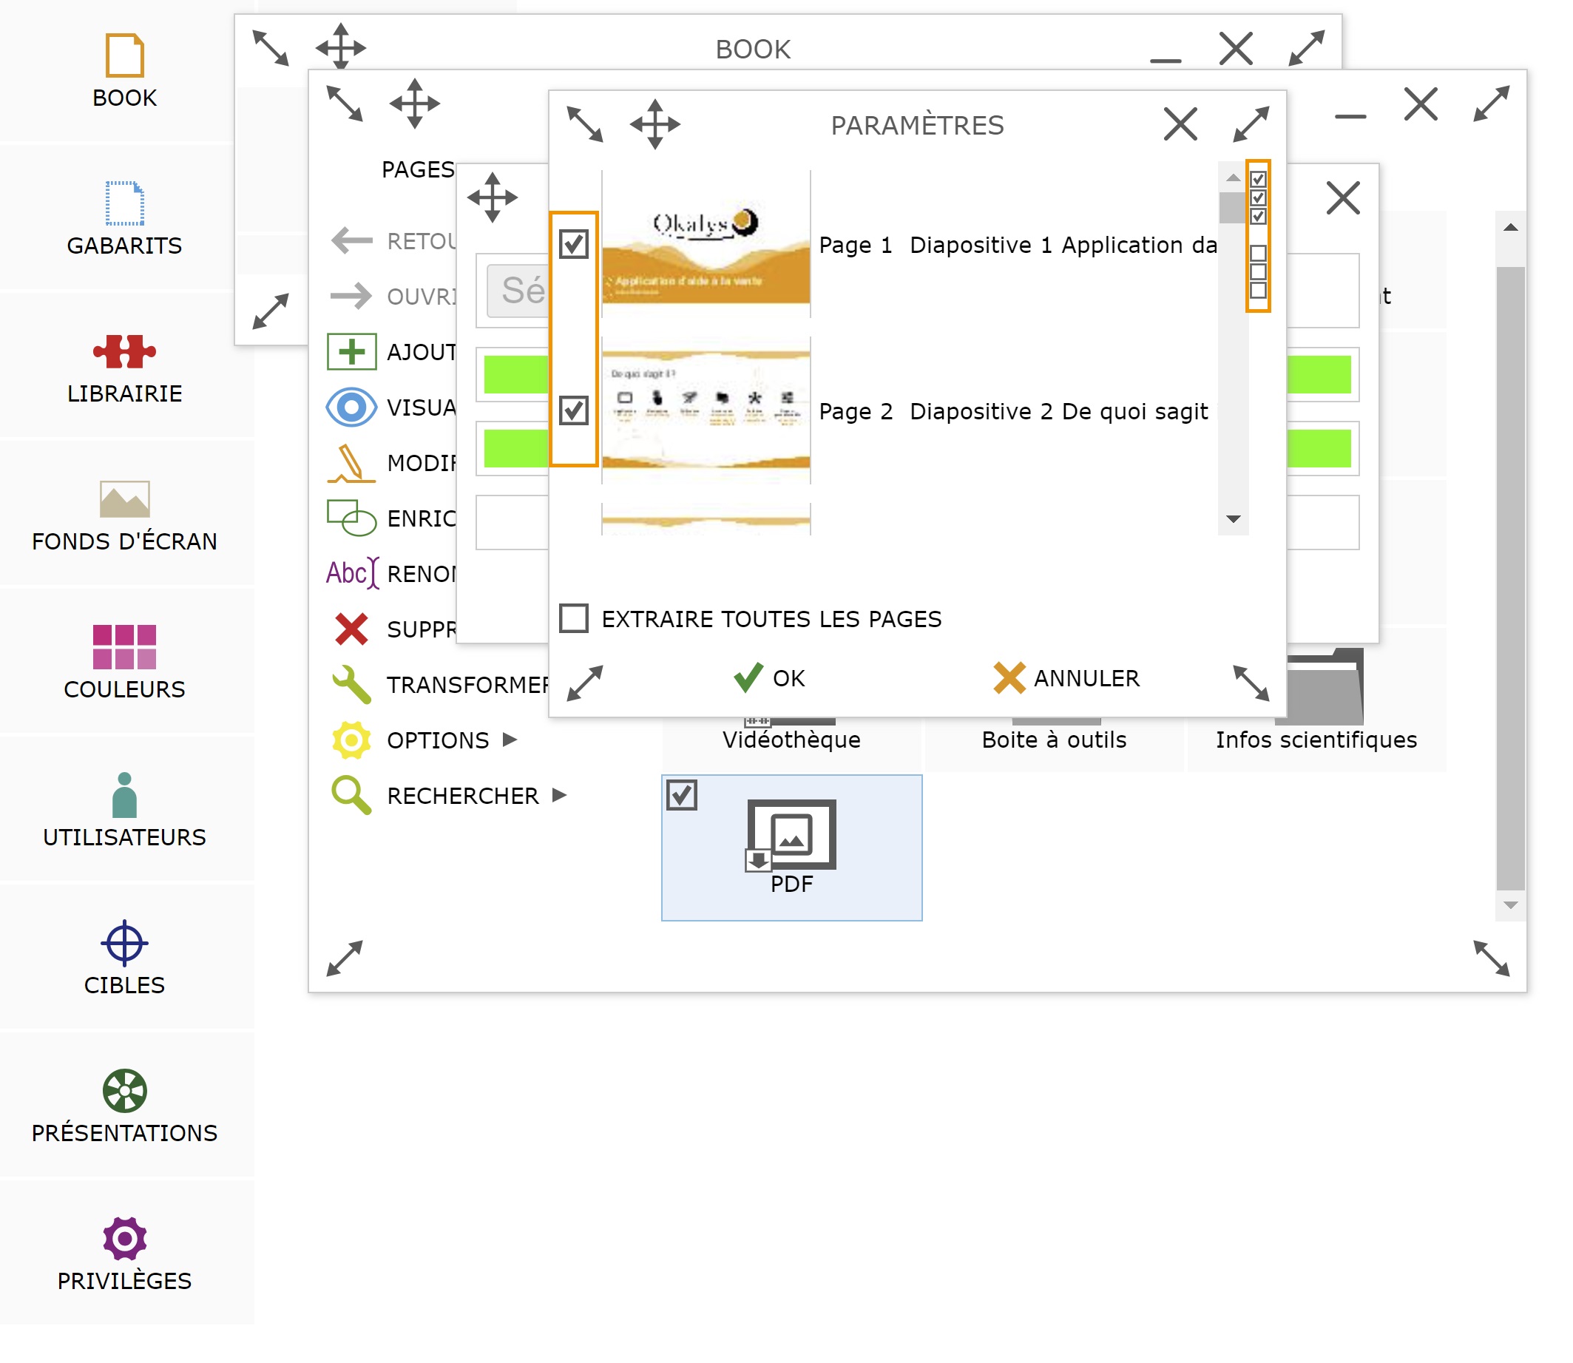This screenshot has height=1363, width=1573.
Task: Expand the Options submenu arrow
Action: click(510, 741)
